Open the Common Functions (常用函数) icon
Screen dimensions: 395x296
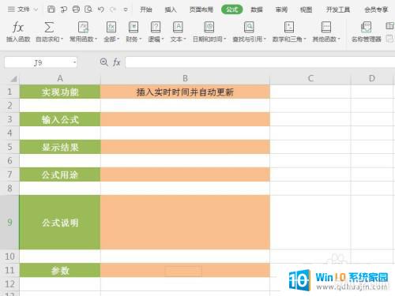83,27
